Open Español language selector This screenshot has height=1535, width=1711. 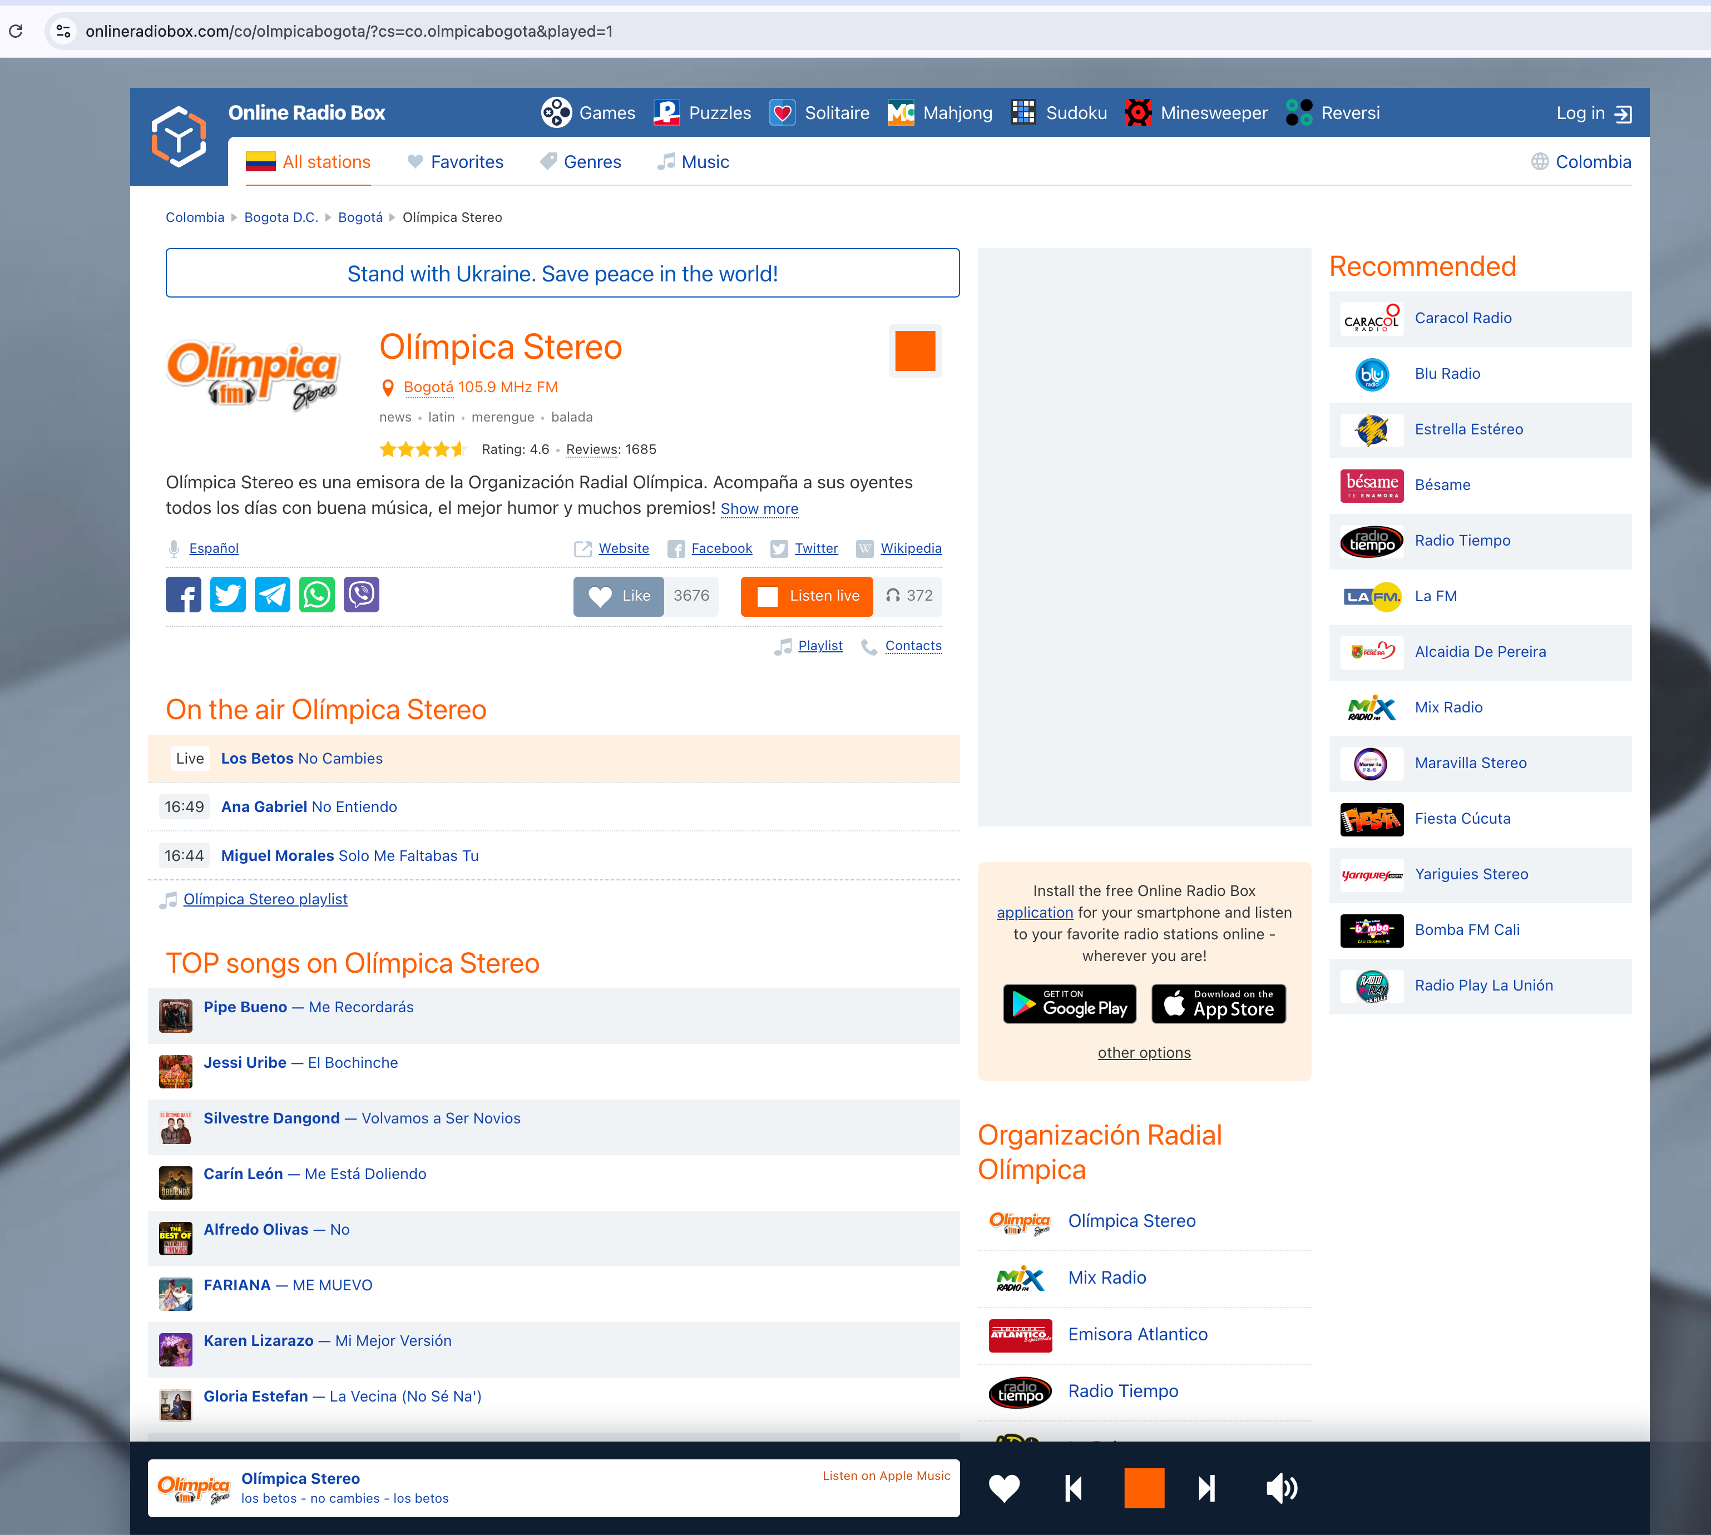point(214,548)
